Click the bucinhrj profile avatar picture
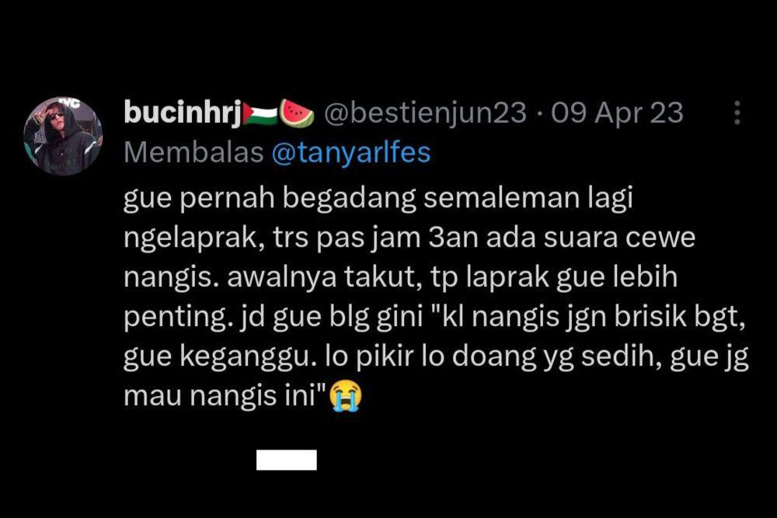The width and height of the screenshot is (777, 518). tap(63, 136)
